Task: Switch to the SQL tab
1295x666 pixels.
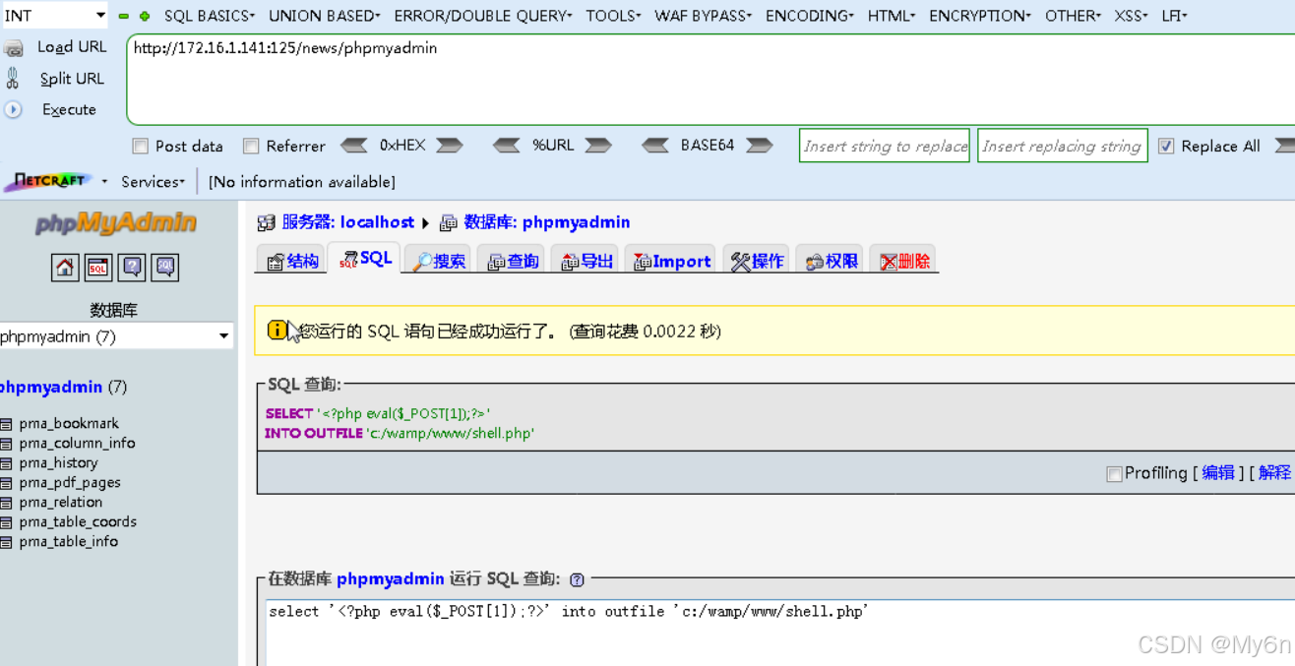Action: click(365, 259)
